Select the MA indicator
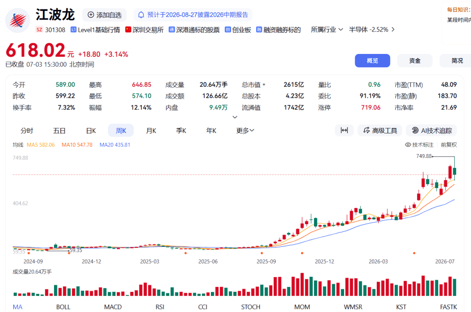This screenshot has width=471, height=312. point(18,307)
